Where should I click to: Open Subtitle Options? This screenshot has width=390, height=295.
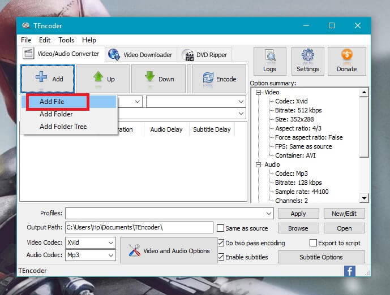tap(321, 257)
